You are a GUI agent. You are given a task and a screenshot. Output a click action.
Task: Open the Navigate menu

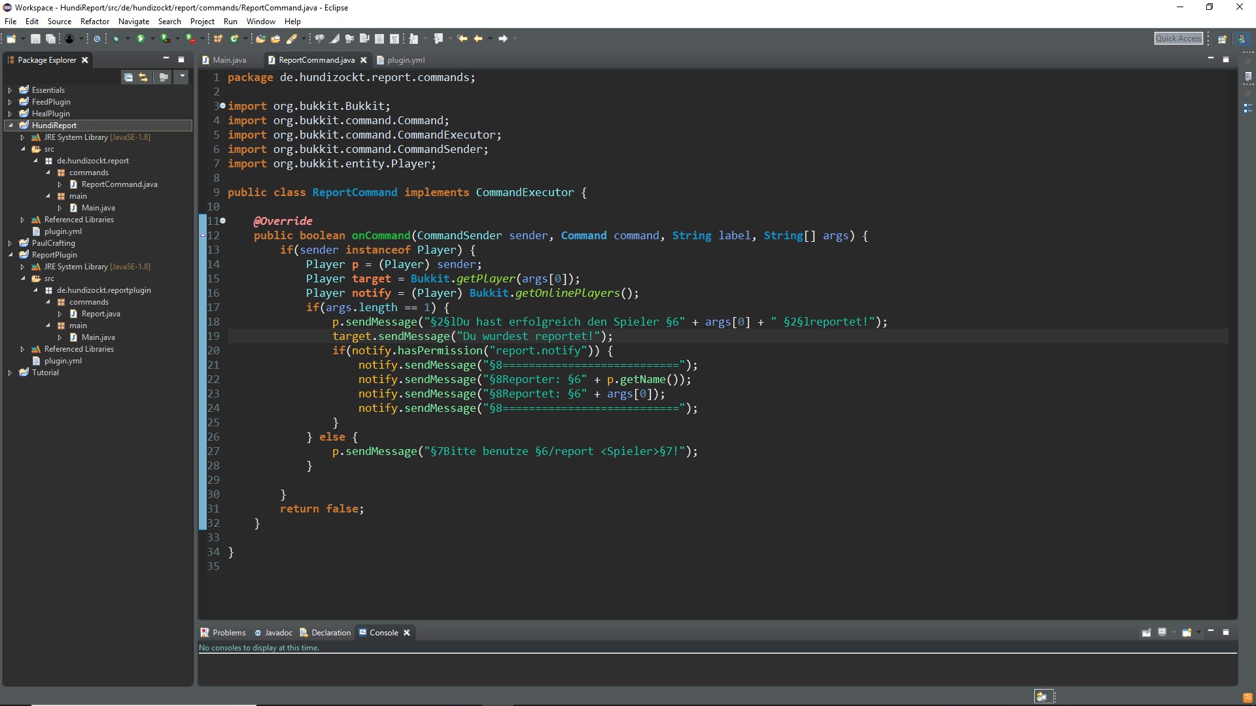pos(133,22)
